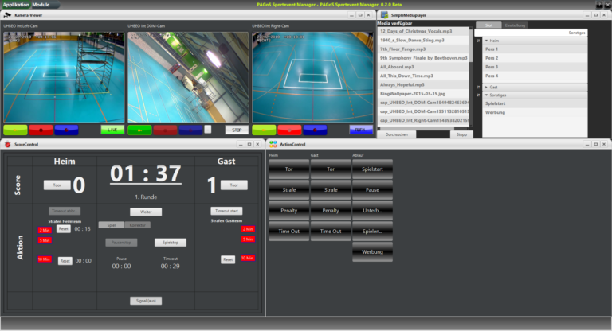
Task: Click the Kamera-Viewer camera icon
Action: click(x=5, y=14)
